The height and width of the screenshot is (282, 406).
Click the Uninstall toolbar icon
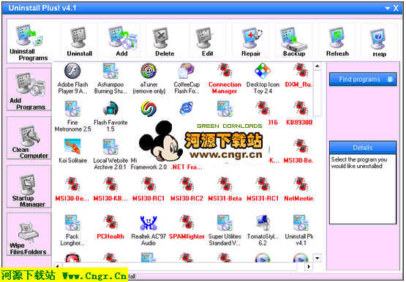[x=79, y=42]
